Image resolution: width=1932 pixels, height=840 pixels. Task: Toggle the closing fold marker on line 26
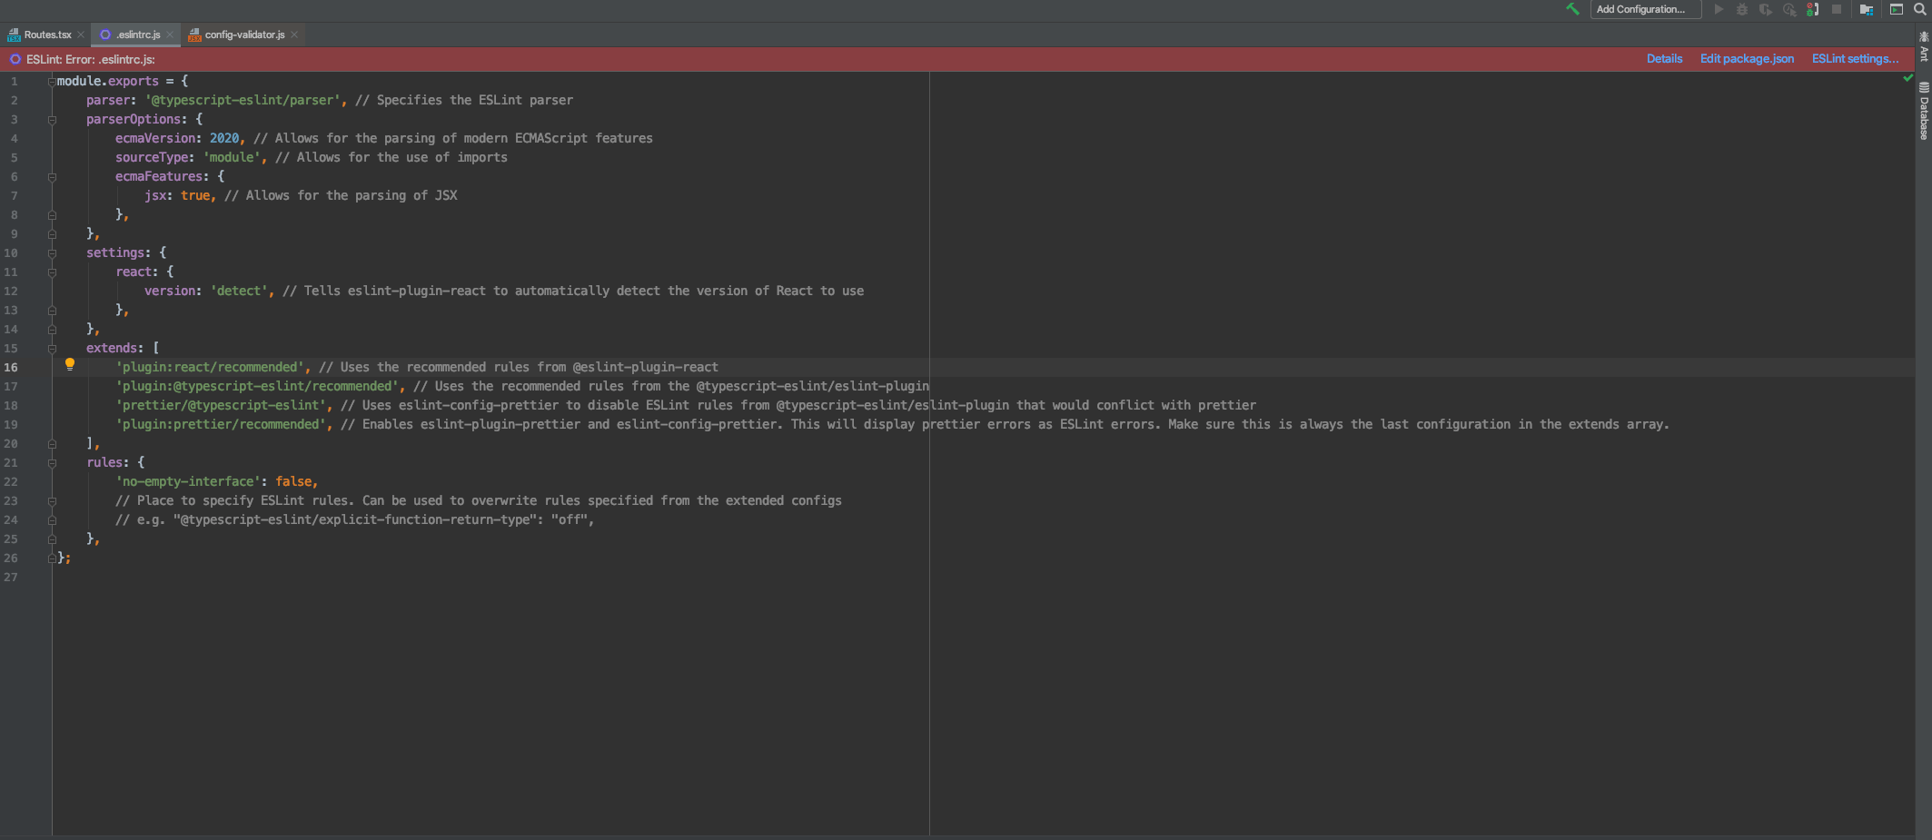(x=52, y=558)
